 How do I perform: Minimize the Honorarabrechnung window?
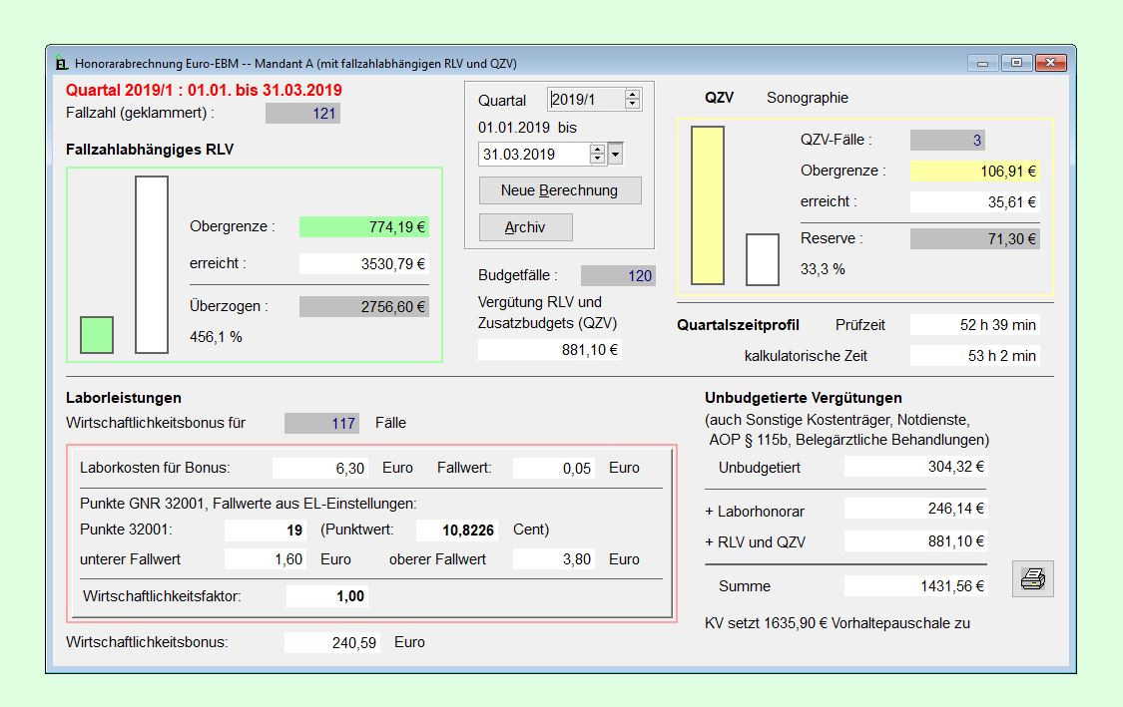983,63
